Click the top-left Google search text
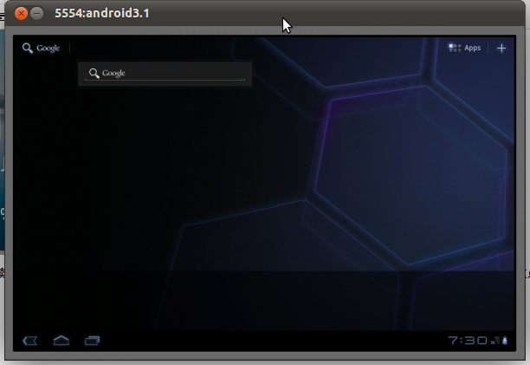The height and width of the screenshot is (365, 530). [x=48, y=49]
